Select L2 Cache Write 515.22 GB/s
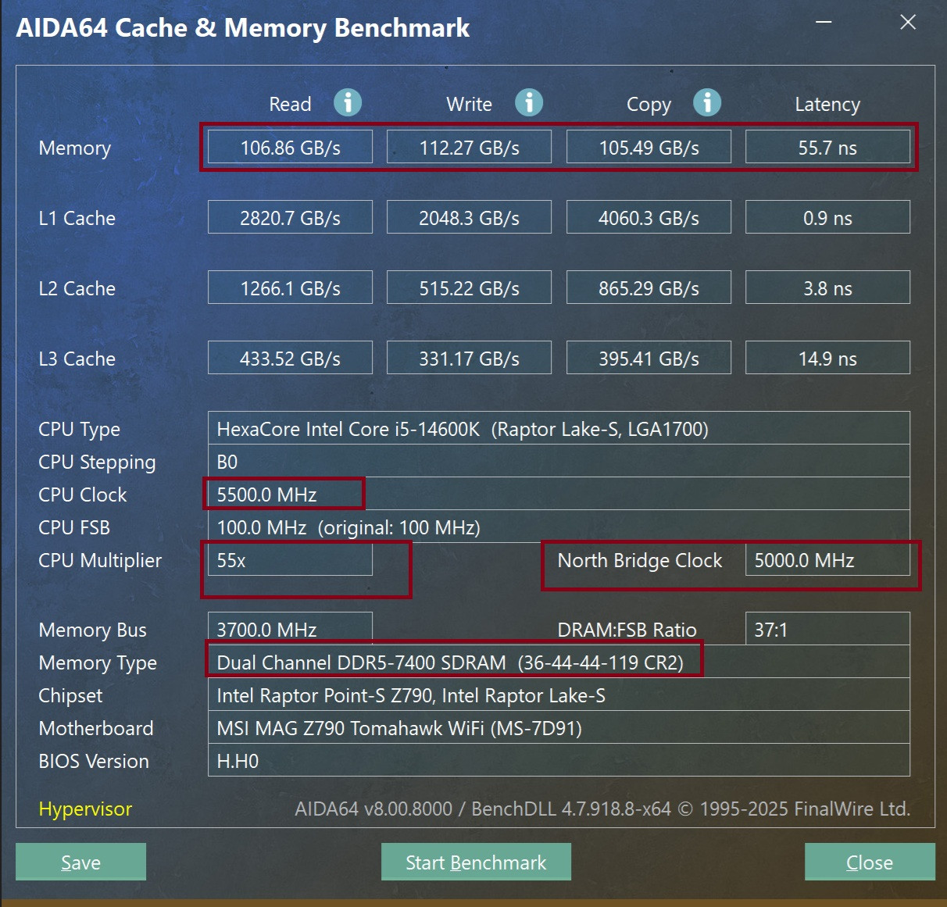 pyautogui.click(x=469, y=287)
